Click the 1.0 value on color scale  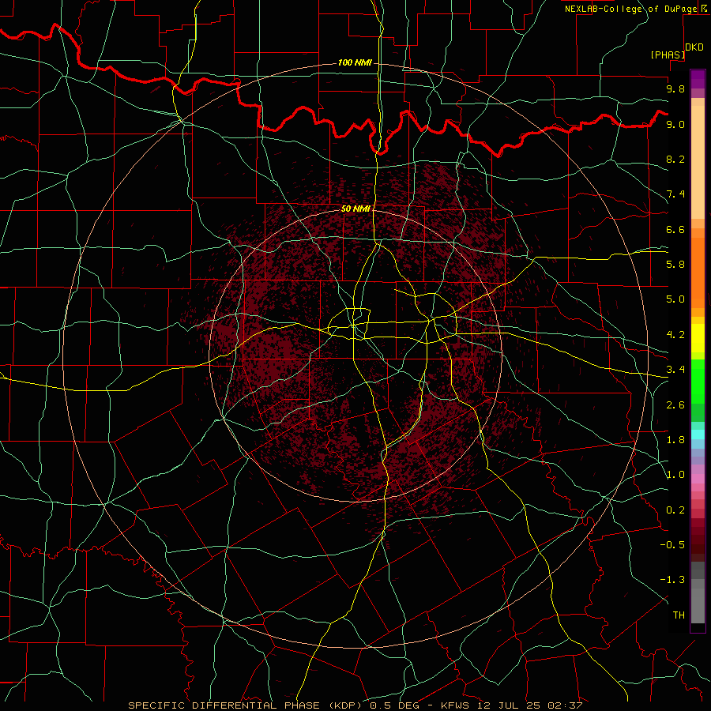coord(675,475)
